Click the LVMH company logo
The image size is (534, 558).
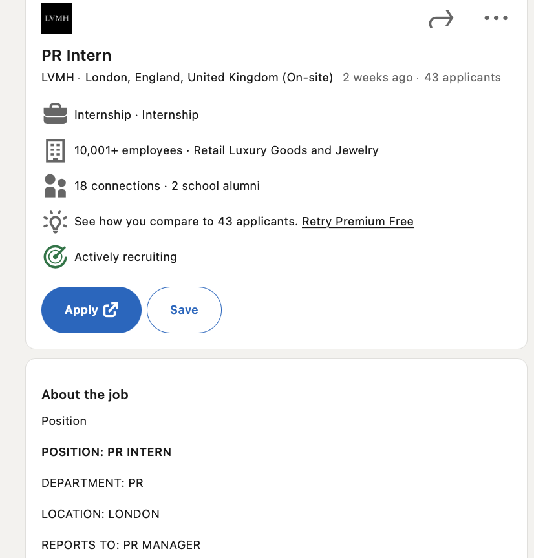coord(57,18)
